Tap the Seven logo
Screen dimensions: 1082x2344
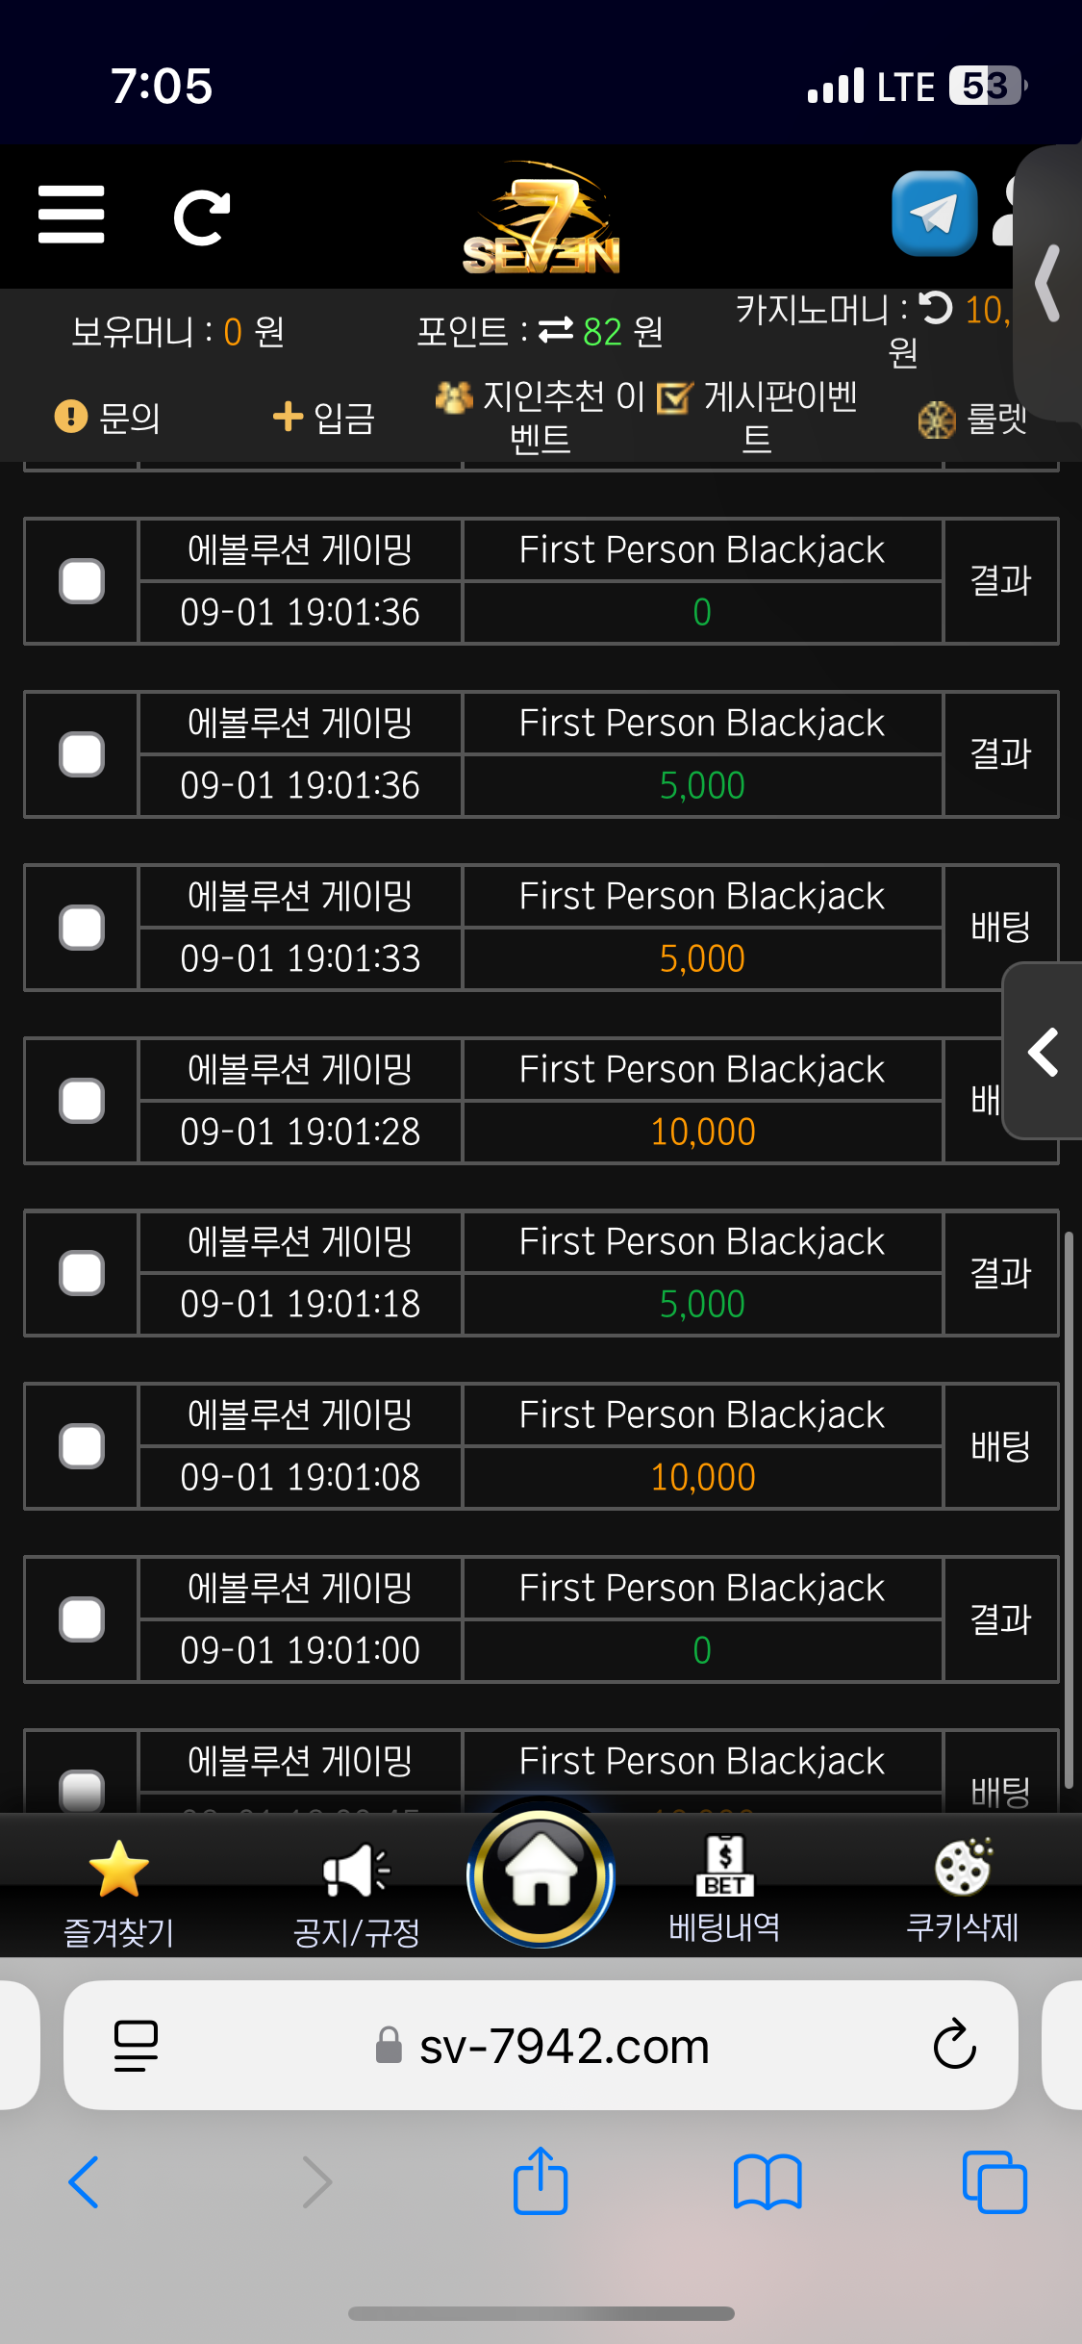pos(541,219)
